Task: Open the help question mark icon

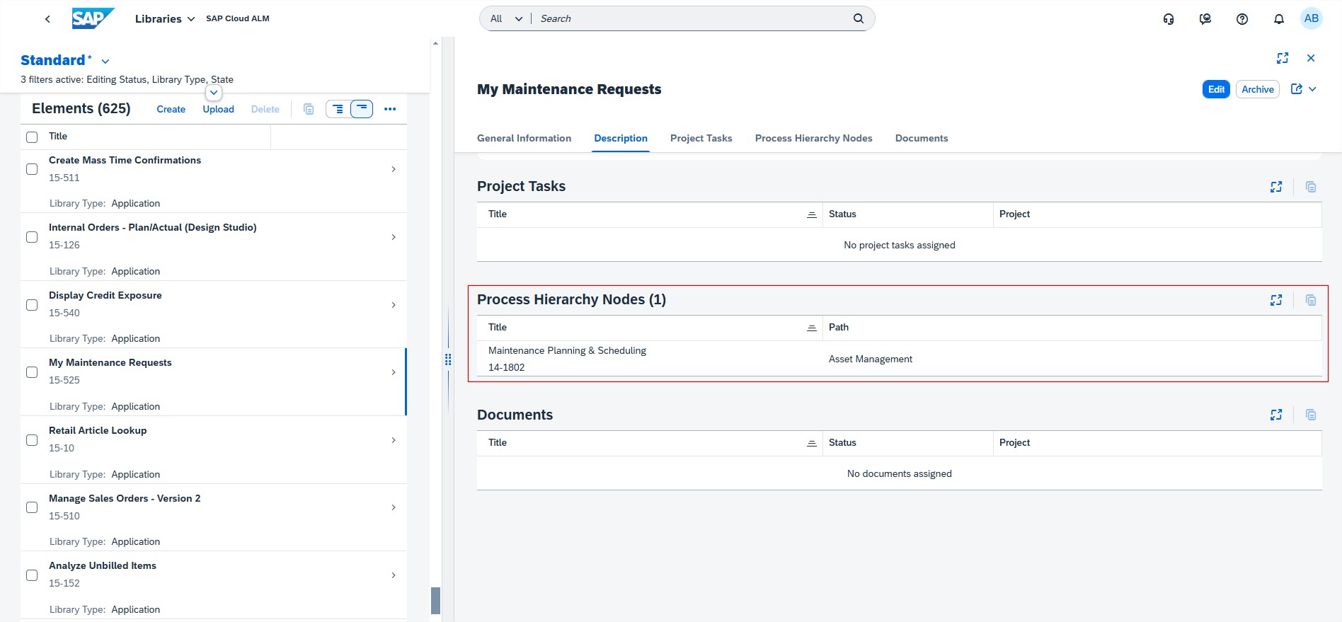Action: click(1241, 19)
